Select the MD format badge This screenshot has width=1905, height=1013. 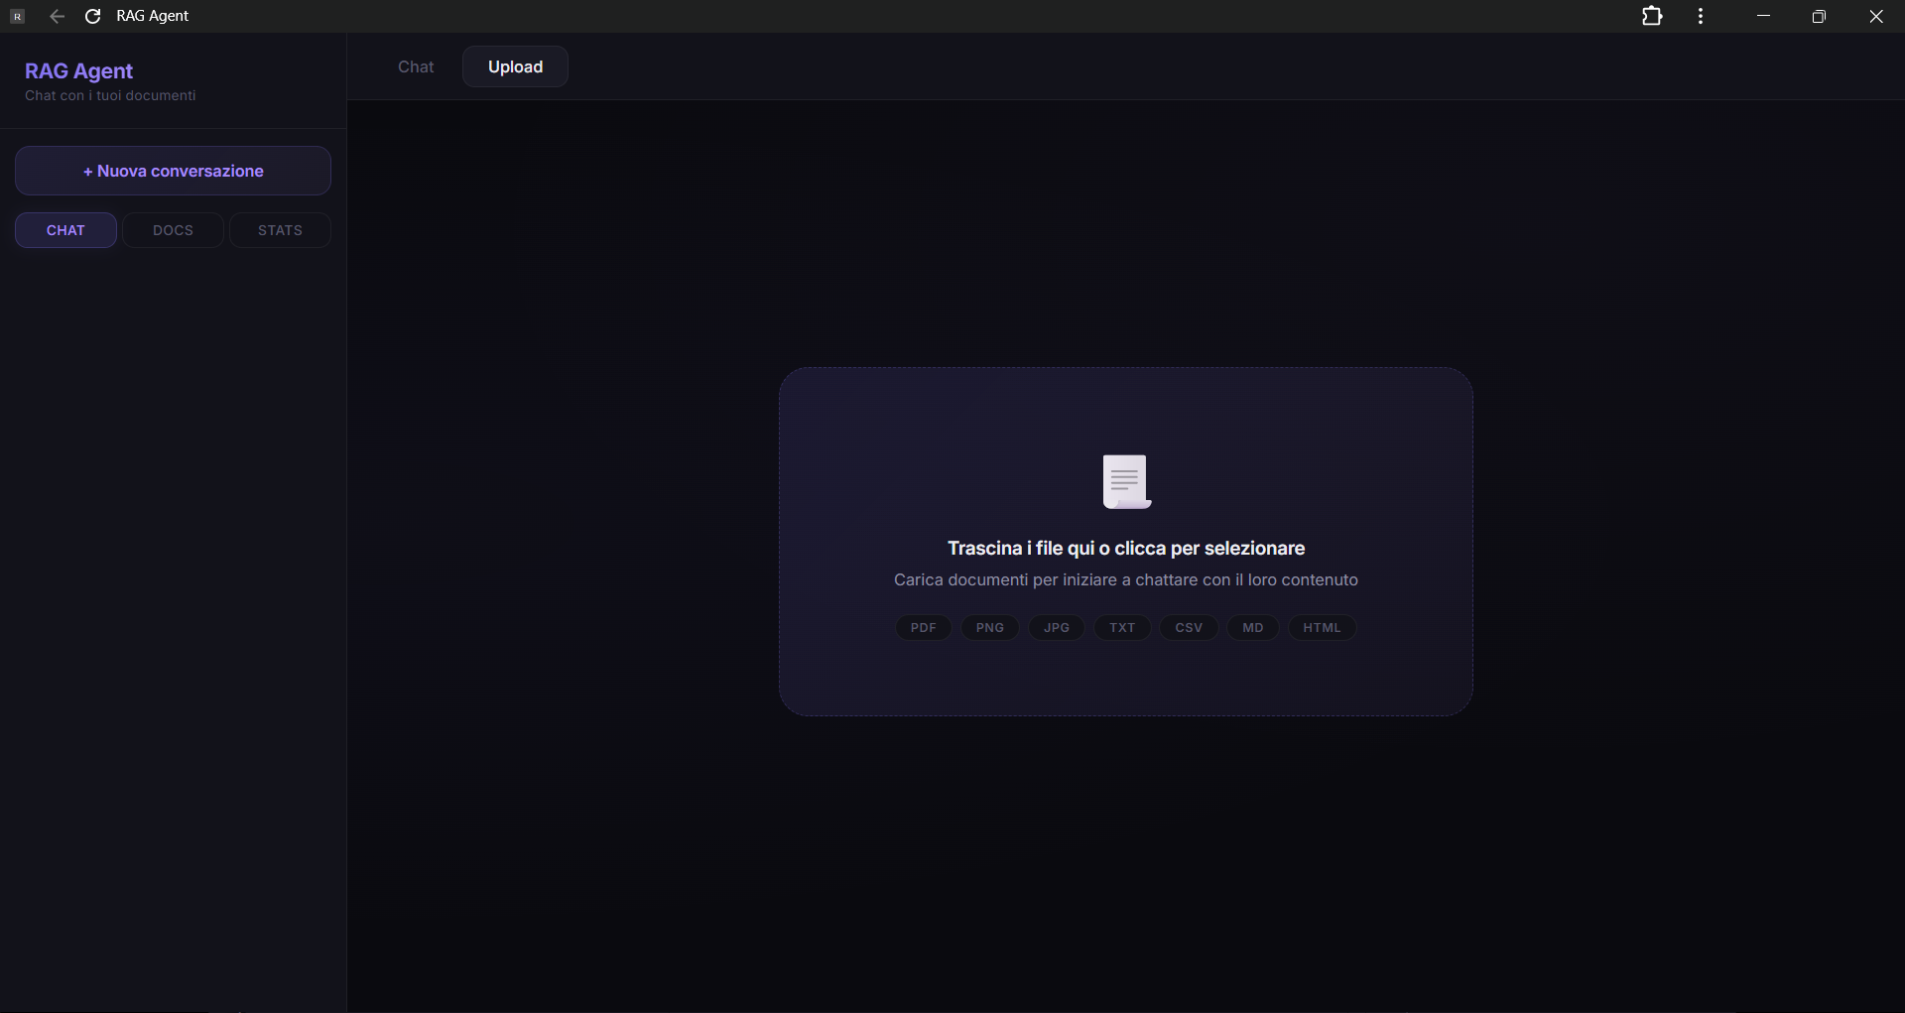point(1251,627)
